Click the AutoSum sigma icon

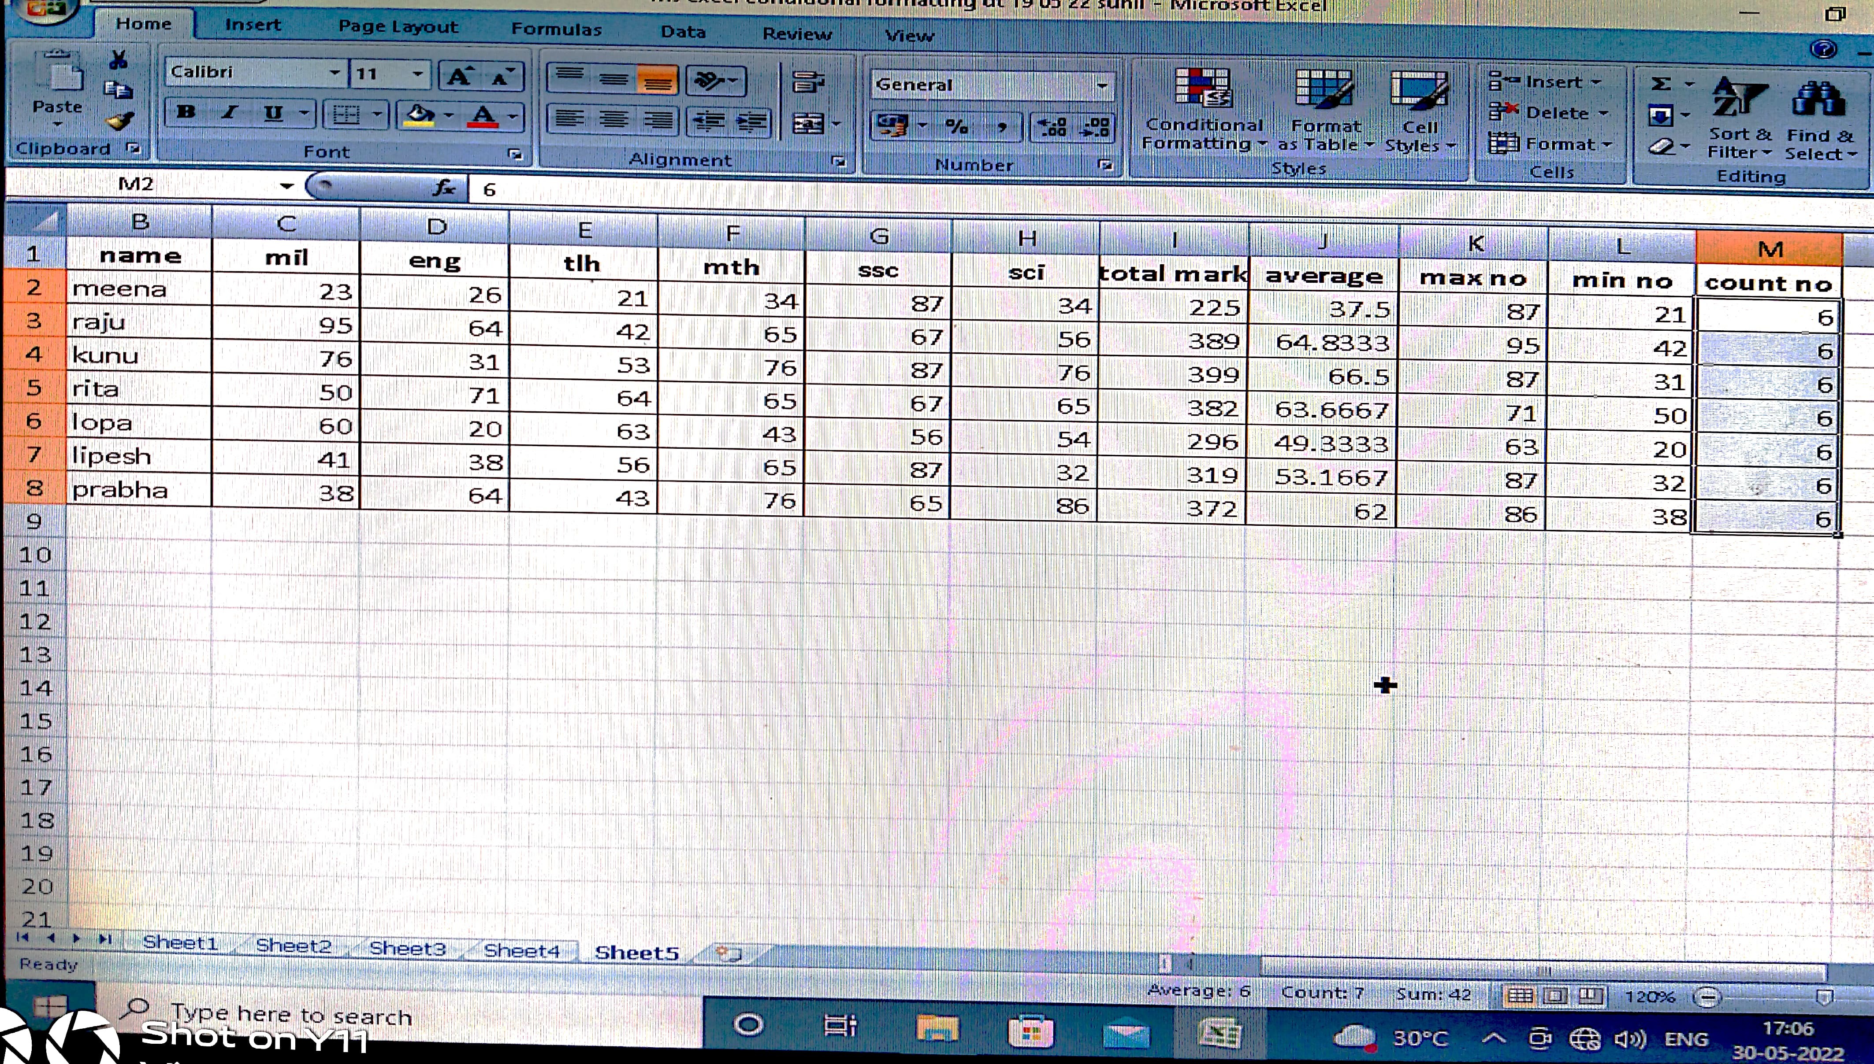[x=1661, y=84]
